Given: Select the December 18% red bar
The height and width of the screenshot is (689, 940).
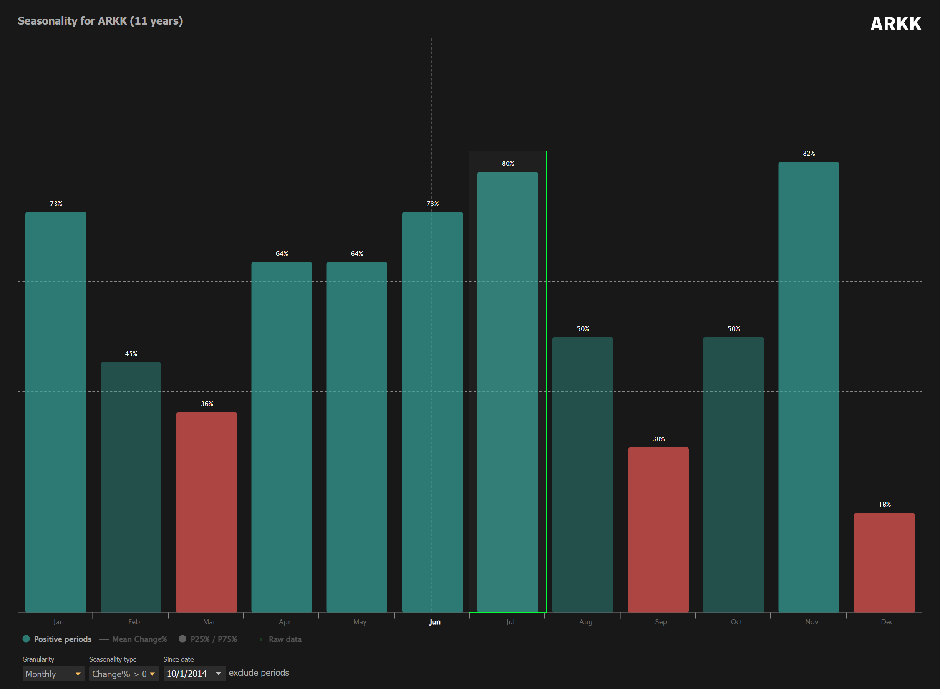Looking at the screenshot, I should click(x=885, y=563).
